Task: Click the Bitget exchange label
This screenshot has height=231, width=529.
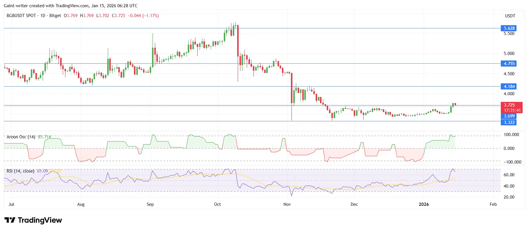Action: (x=55, y=16)
